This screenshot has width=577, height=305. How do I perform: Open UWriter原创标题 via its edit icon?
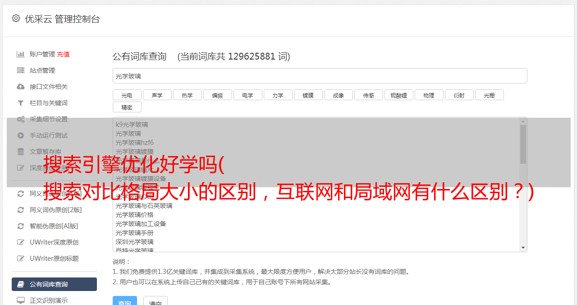point(20,259)
